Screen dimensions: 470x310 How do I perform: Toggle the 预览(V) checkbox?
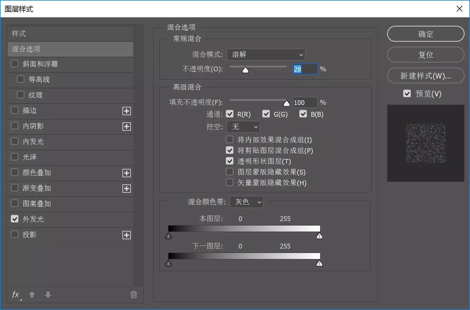tap(407, 93)
